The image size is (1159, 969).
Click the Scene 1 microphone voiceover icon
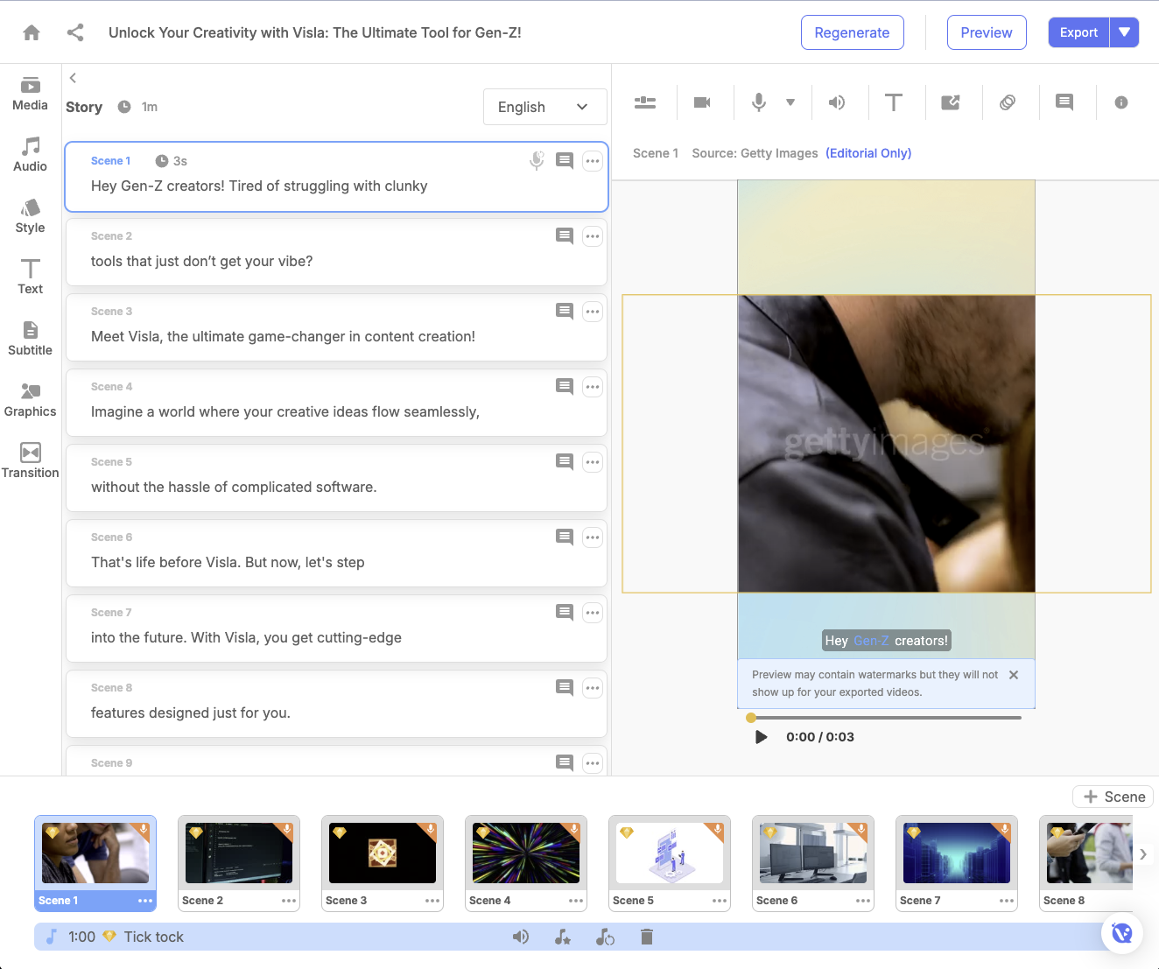(x=537, y=161)
